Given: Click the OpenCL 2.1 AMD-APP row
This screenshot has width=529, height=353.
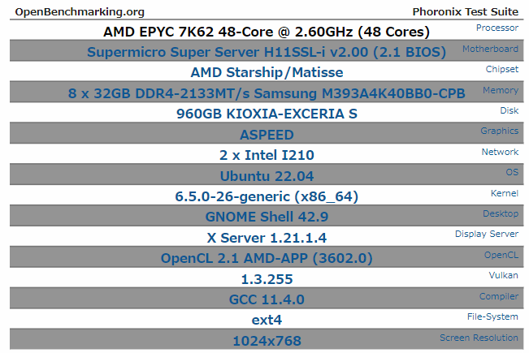Looking at the screenshot, I should [267, 257].
